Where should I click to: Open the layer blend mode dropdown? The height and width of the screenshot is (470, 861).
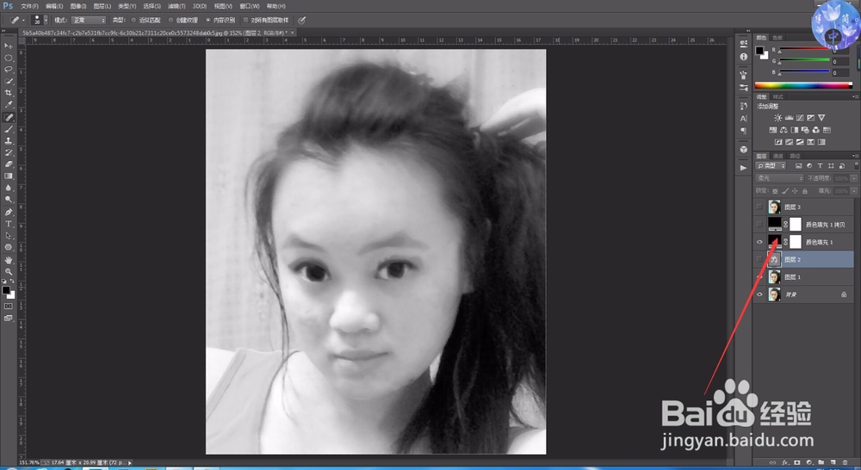[x=779, y=178]
